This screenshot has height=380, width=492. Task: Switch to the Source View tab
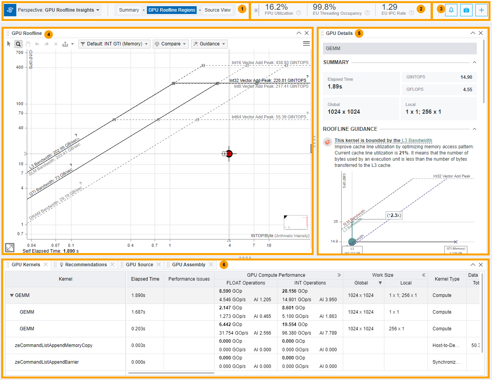[218, 10]
